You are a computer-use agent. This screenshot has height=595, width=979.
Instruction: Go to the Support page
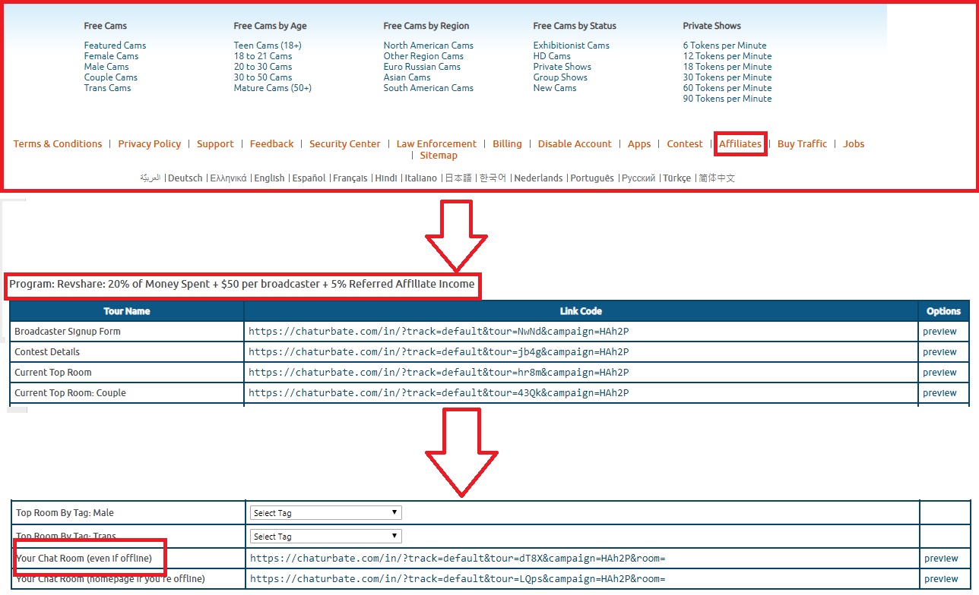point(215,143)
